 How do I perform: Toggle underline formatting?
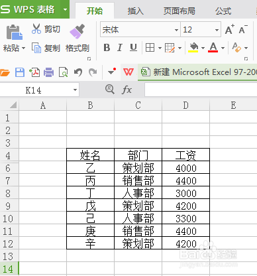(133, 48)
